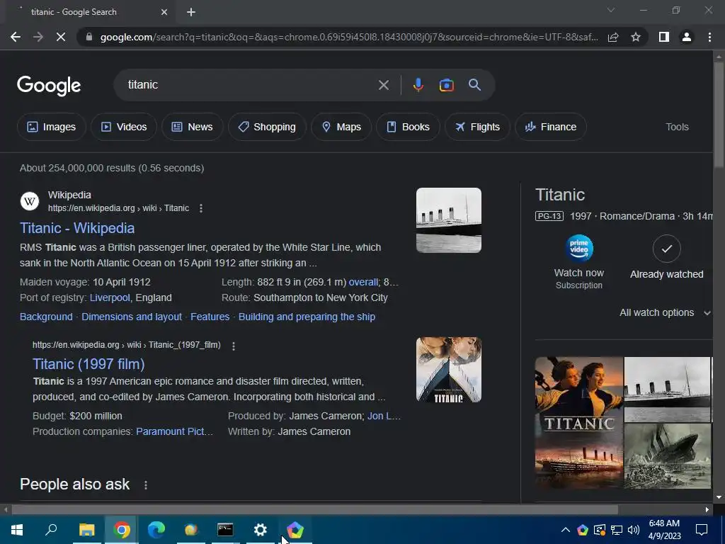
Task: Open the tab search dropdown arrow
Action: click(x=611, y=10)
